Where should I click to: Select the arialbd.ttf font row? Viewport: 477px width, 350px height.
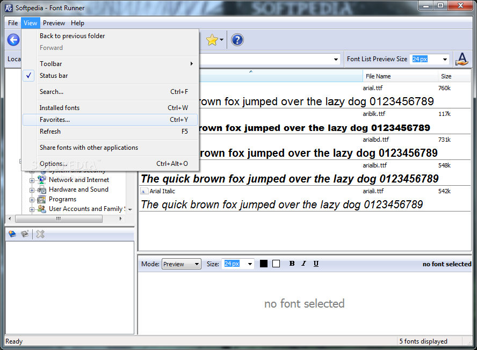tap(304, 148)
